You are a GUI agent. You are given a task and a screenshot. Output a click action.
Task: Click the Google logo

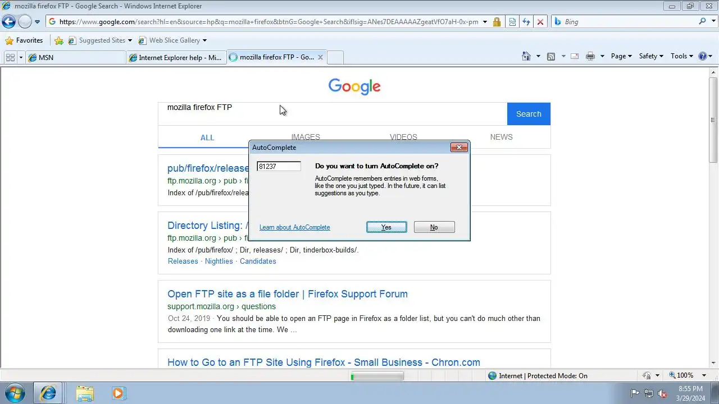pyautogui.click(x=354, y=86)
